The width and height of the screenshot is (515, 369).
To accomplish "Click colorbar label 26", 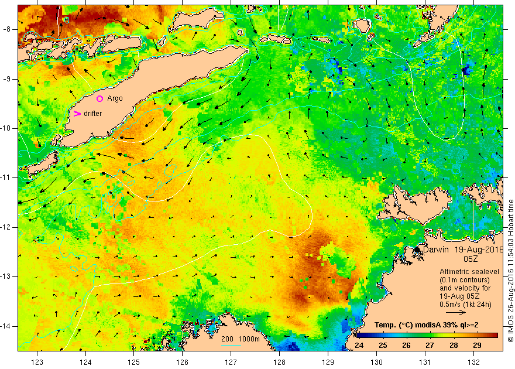I will 406,346.
